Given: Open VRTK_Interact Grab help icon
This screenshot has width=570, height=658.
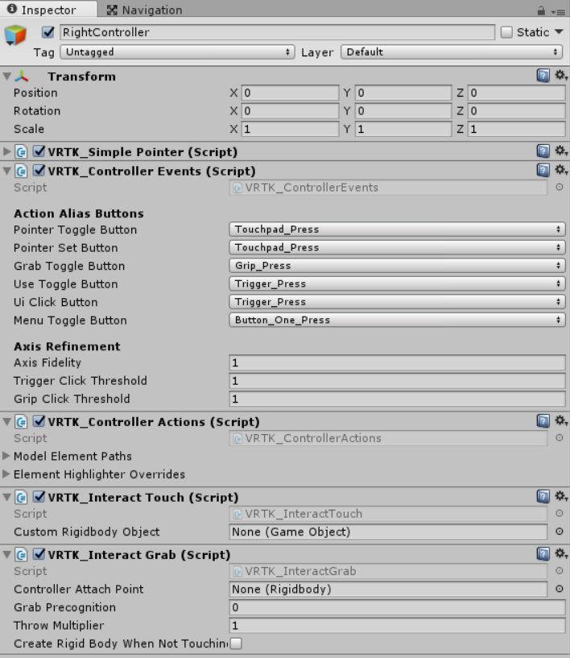Looking at the screenshot, I should pyautogui.click(x=543, y=554).
